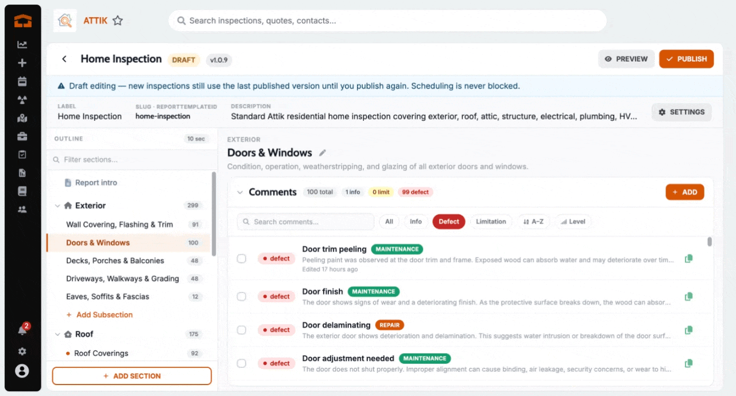Tick the Door delaminating checkbox
Image resolution: width=736 pixels, height=396 pixels.
tap(241, 330)
